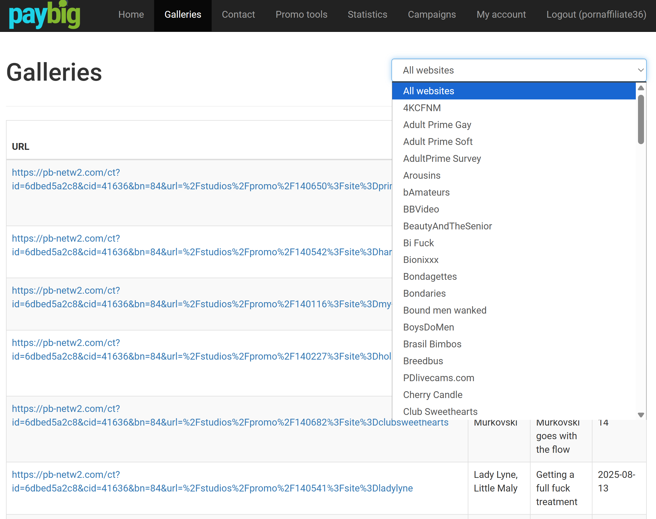This screenshot has height=519, width=656.
Task: Choose BeautyAndTheSenior option
Action: point(514,226)
